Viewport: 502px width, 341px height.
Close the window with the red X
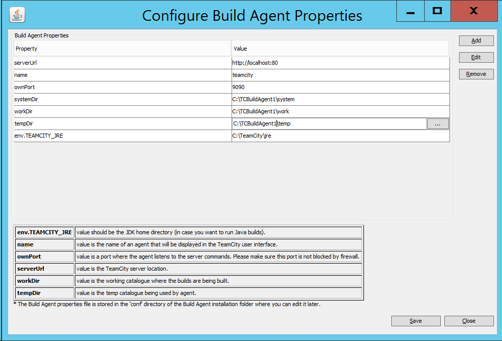pyautogui.click(x=474, y=11)
